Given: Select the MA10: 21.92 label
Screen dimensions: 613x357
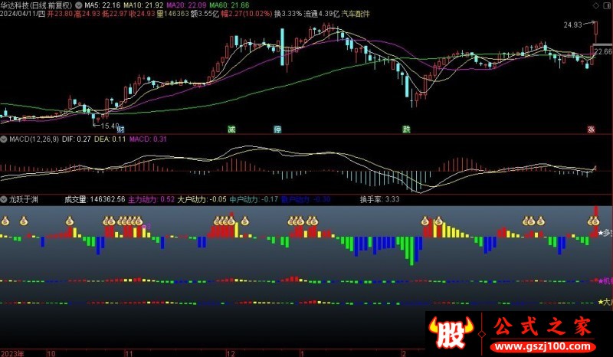Looking at the screenshot, I should pyautogui.click(x=143, y=5).
